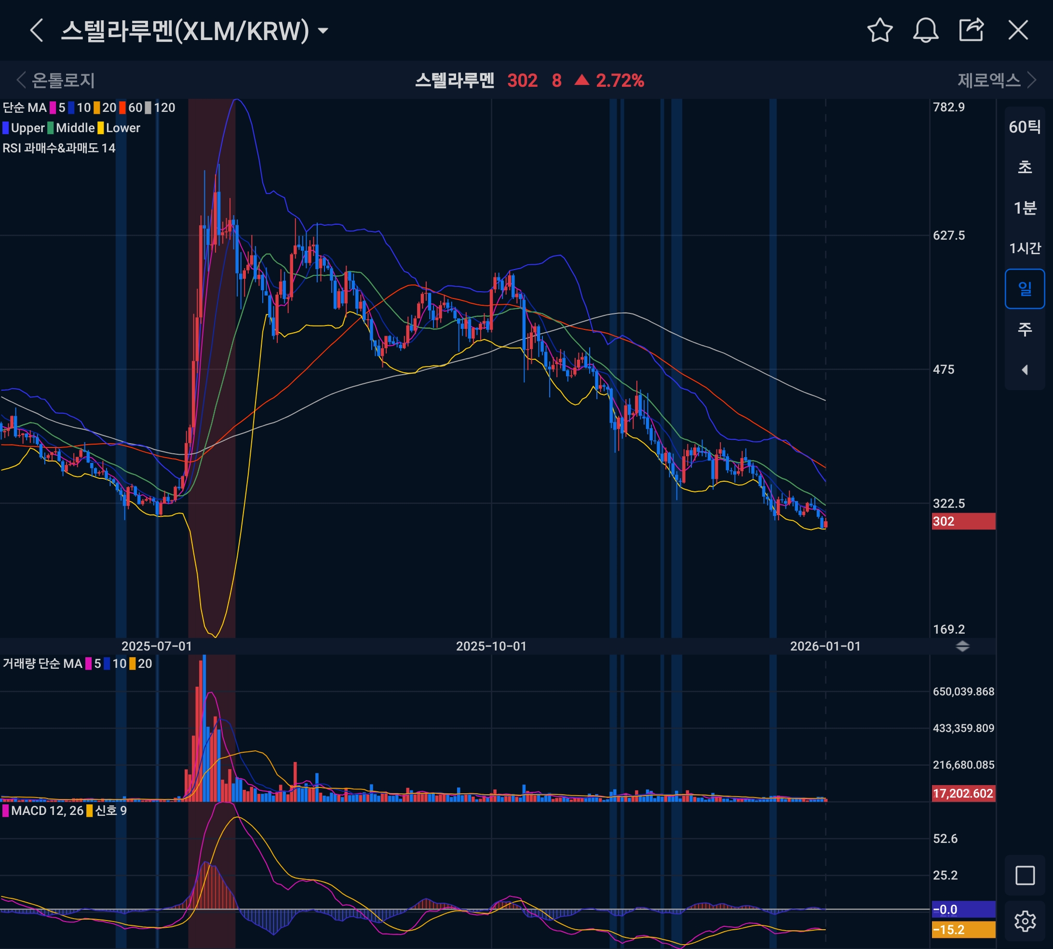Open price alert bell icon

[925, 30]
